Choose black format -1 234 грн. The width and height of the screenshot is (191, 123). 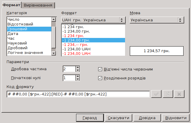(93, 27)
